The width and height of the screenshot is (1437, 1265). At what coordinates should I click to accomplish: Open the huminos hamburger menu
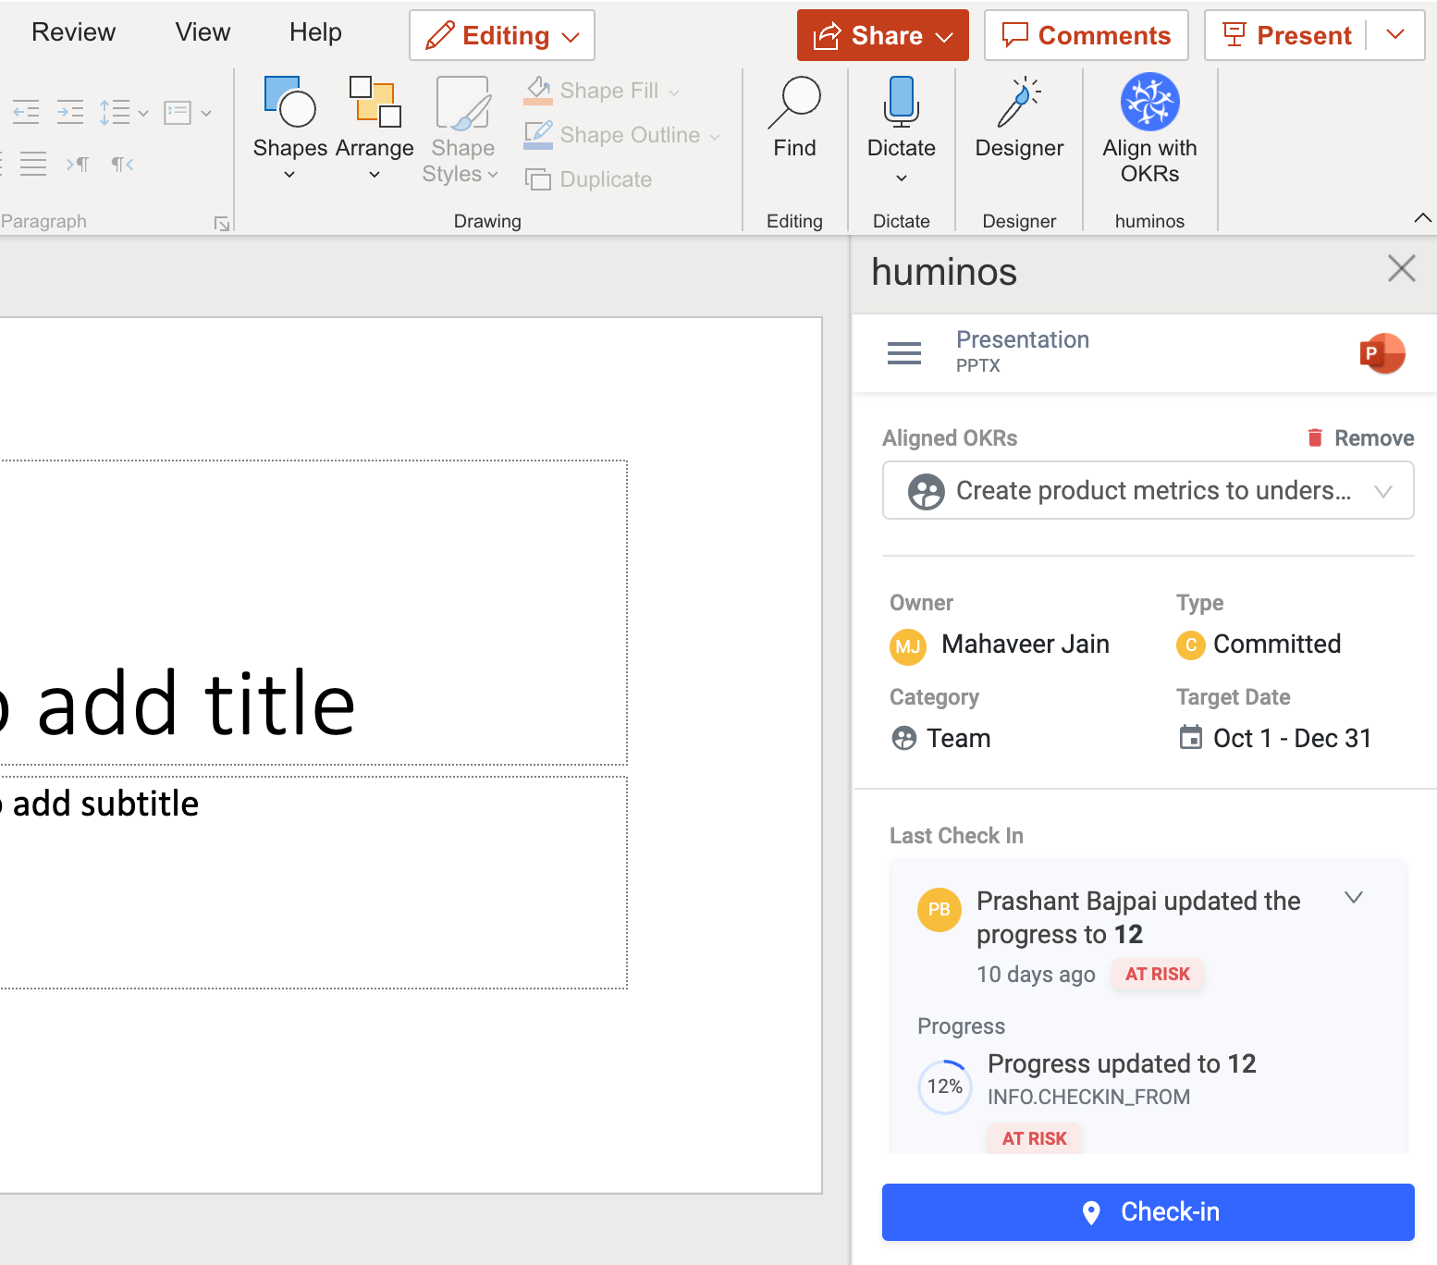904,353
